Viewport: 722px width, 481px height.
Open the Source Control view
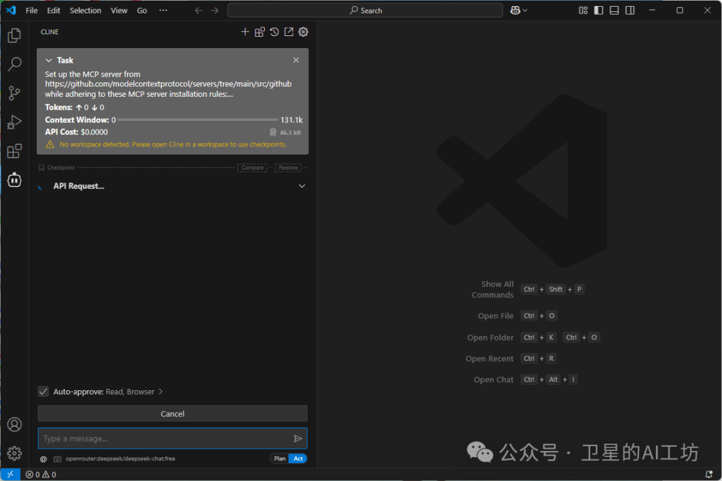pos(14,94)
